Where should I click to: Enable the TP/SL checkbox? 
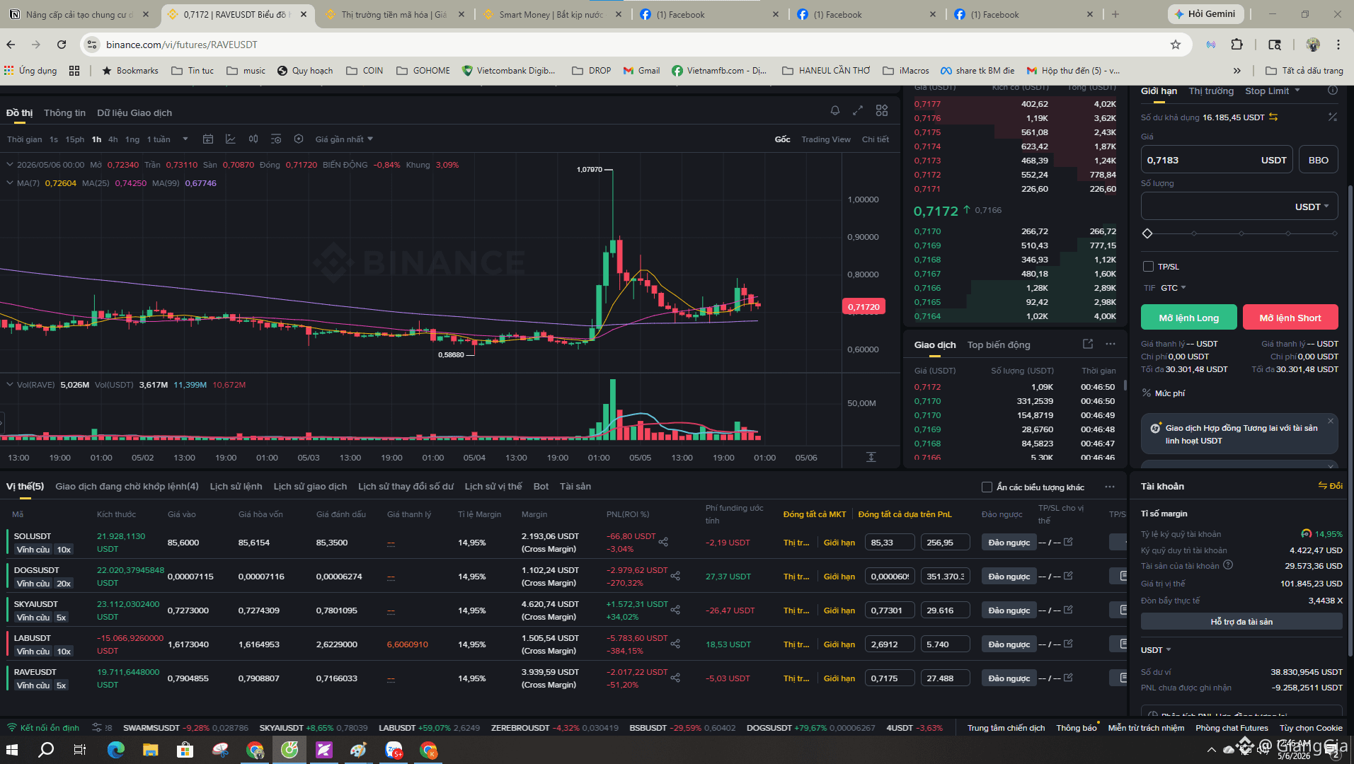[x=1148, y=267]
